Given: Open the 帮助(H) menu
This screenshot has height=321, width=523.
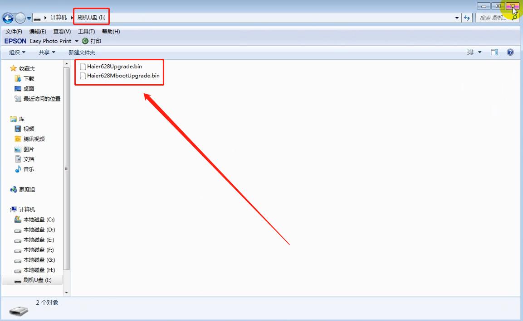Looking at the screenshot, I should (x=111, y=31).
